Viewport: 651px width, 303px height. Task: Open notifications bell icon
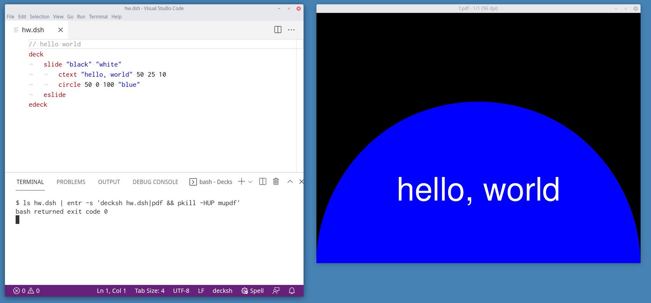(x=292, y=291)
